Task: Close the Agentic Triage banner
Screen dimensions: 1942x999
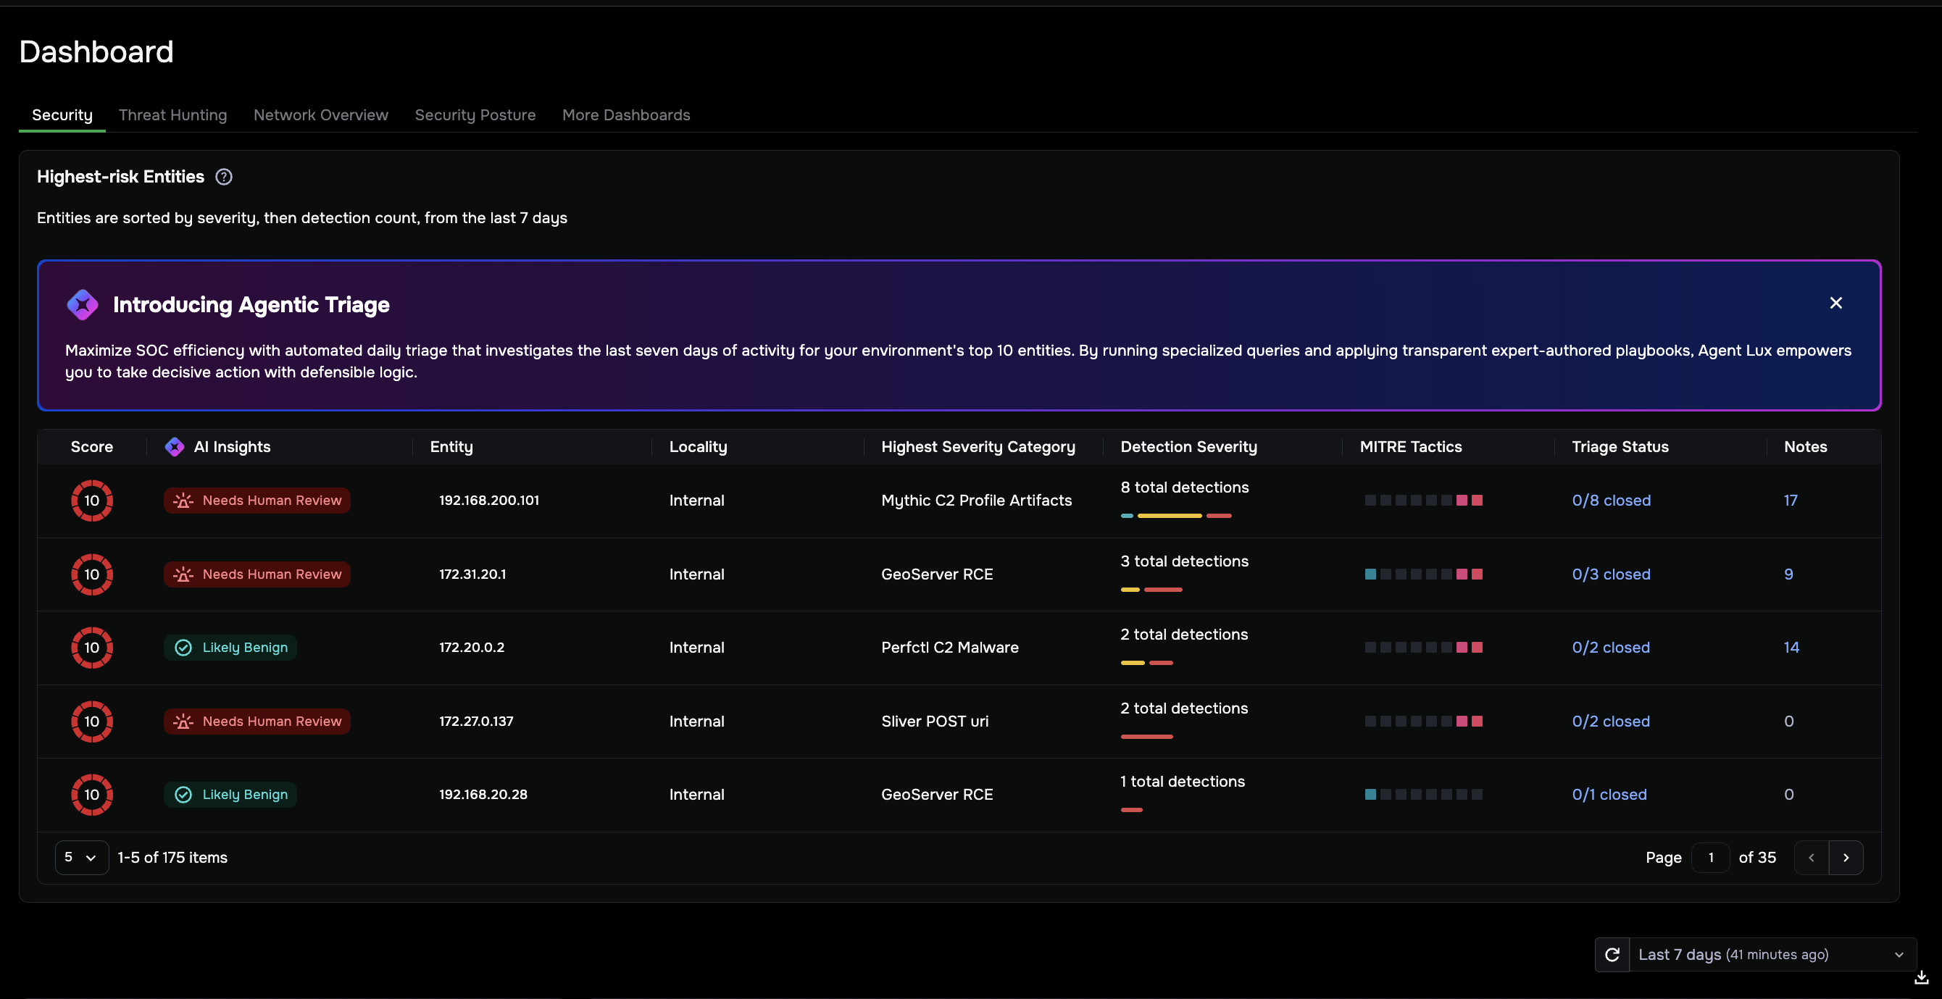Action: pos(1835,302)
